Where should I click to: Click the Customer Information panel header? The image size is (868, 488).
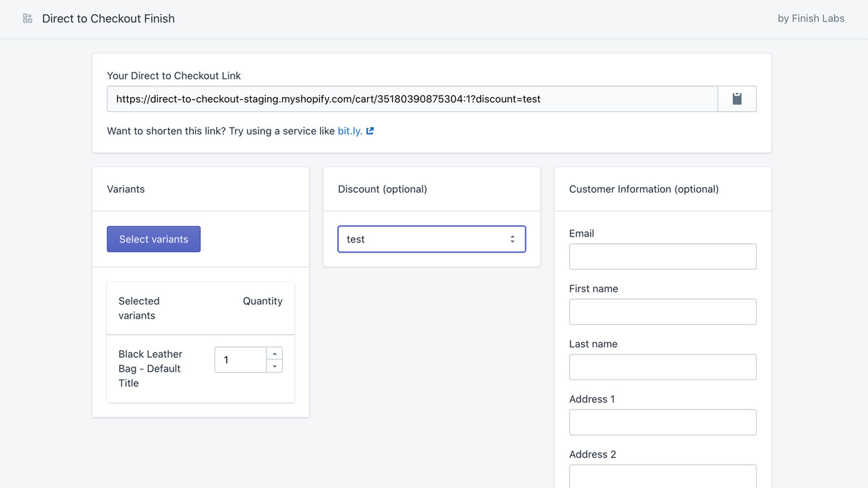tap(644, 188)
